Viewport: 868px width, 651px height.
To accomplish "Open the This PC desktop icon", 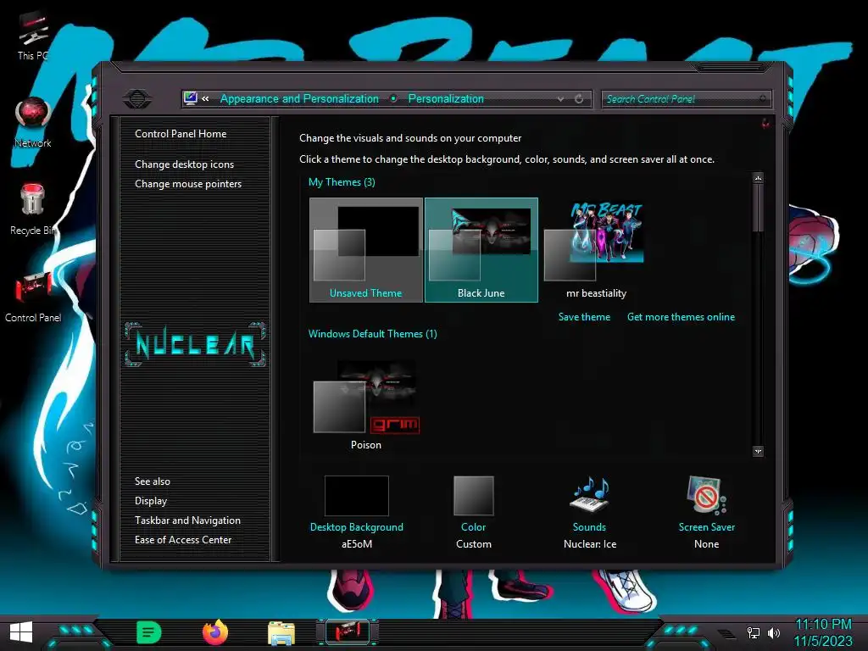I will pos(33,36).
